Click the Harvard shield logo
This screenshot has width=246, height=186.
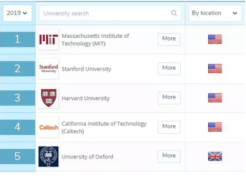48,98
